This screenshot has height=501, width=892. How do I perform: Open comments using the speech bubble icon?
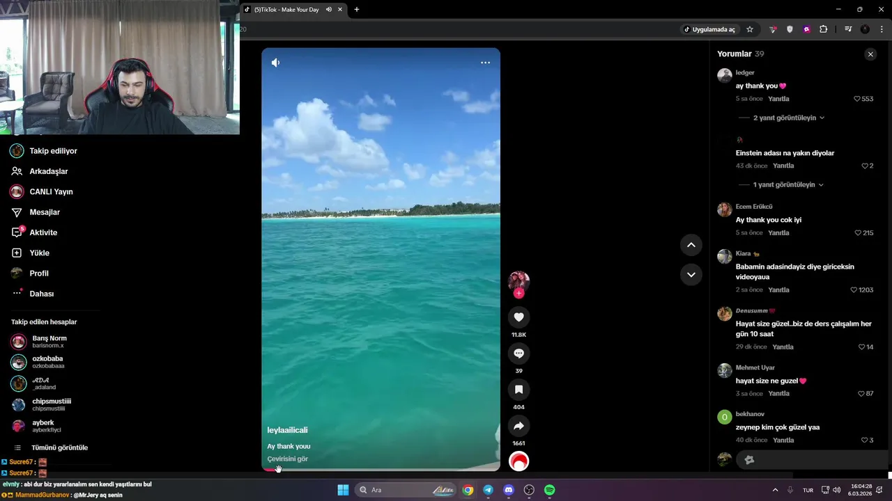click(518, 353)
